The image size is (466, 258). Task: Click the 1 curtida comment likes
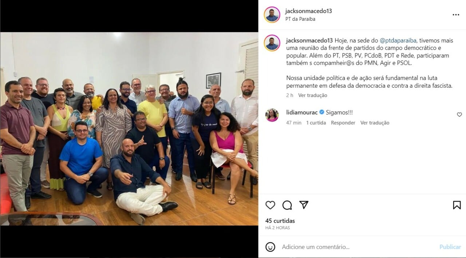tap(316, 123)
